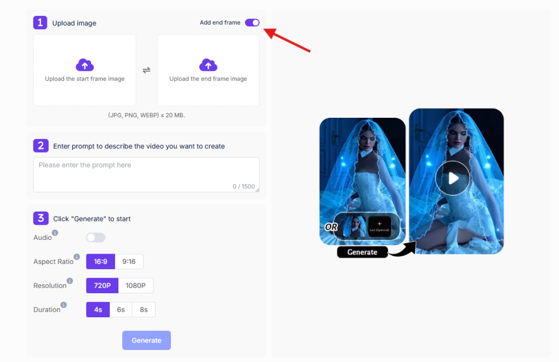Choose 8s duration
This screenshot has height=362, width=559.
[x=144, y=309]
